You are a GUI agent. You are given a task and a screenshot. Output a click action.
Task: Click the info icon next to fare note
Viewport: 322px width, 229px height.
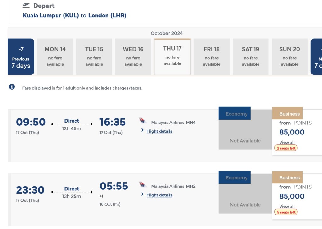coord(12,87)
